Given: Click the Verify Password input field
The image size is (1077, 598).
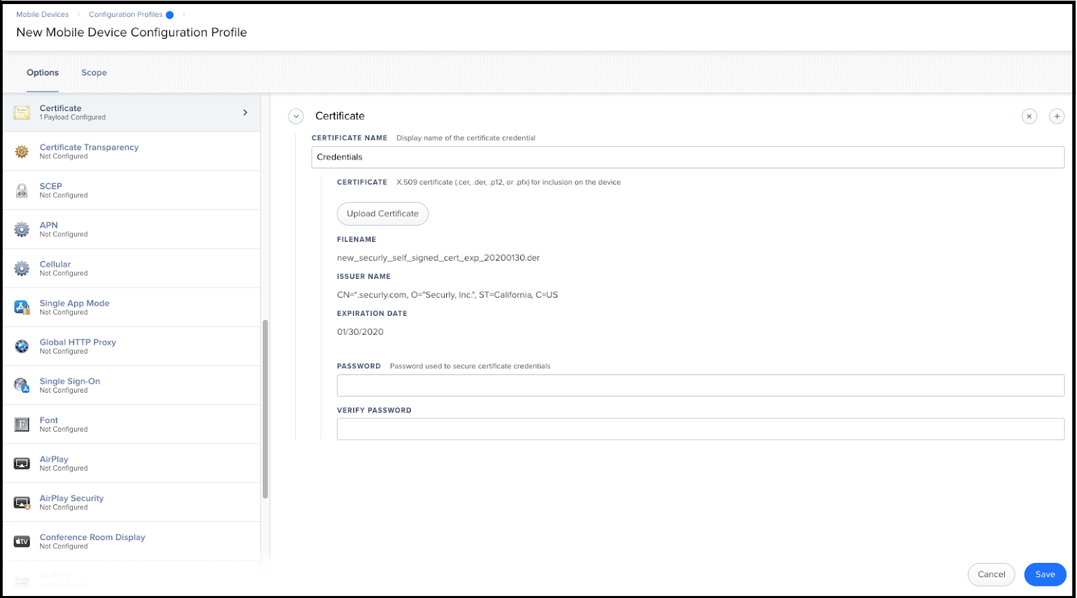Looking at the screenshot, I should coord(701,429).
